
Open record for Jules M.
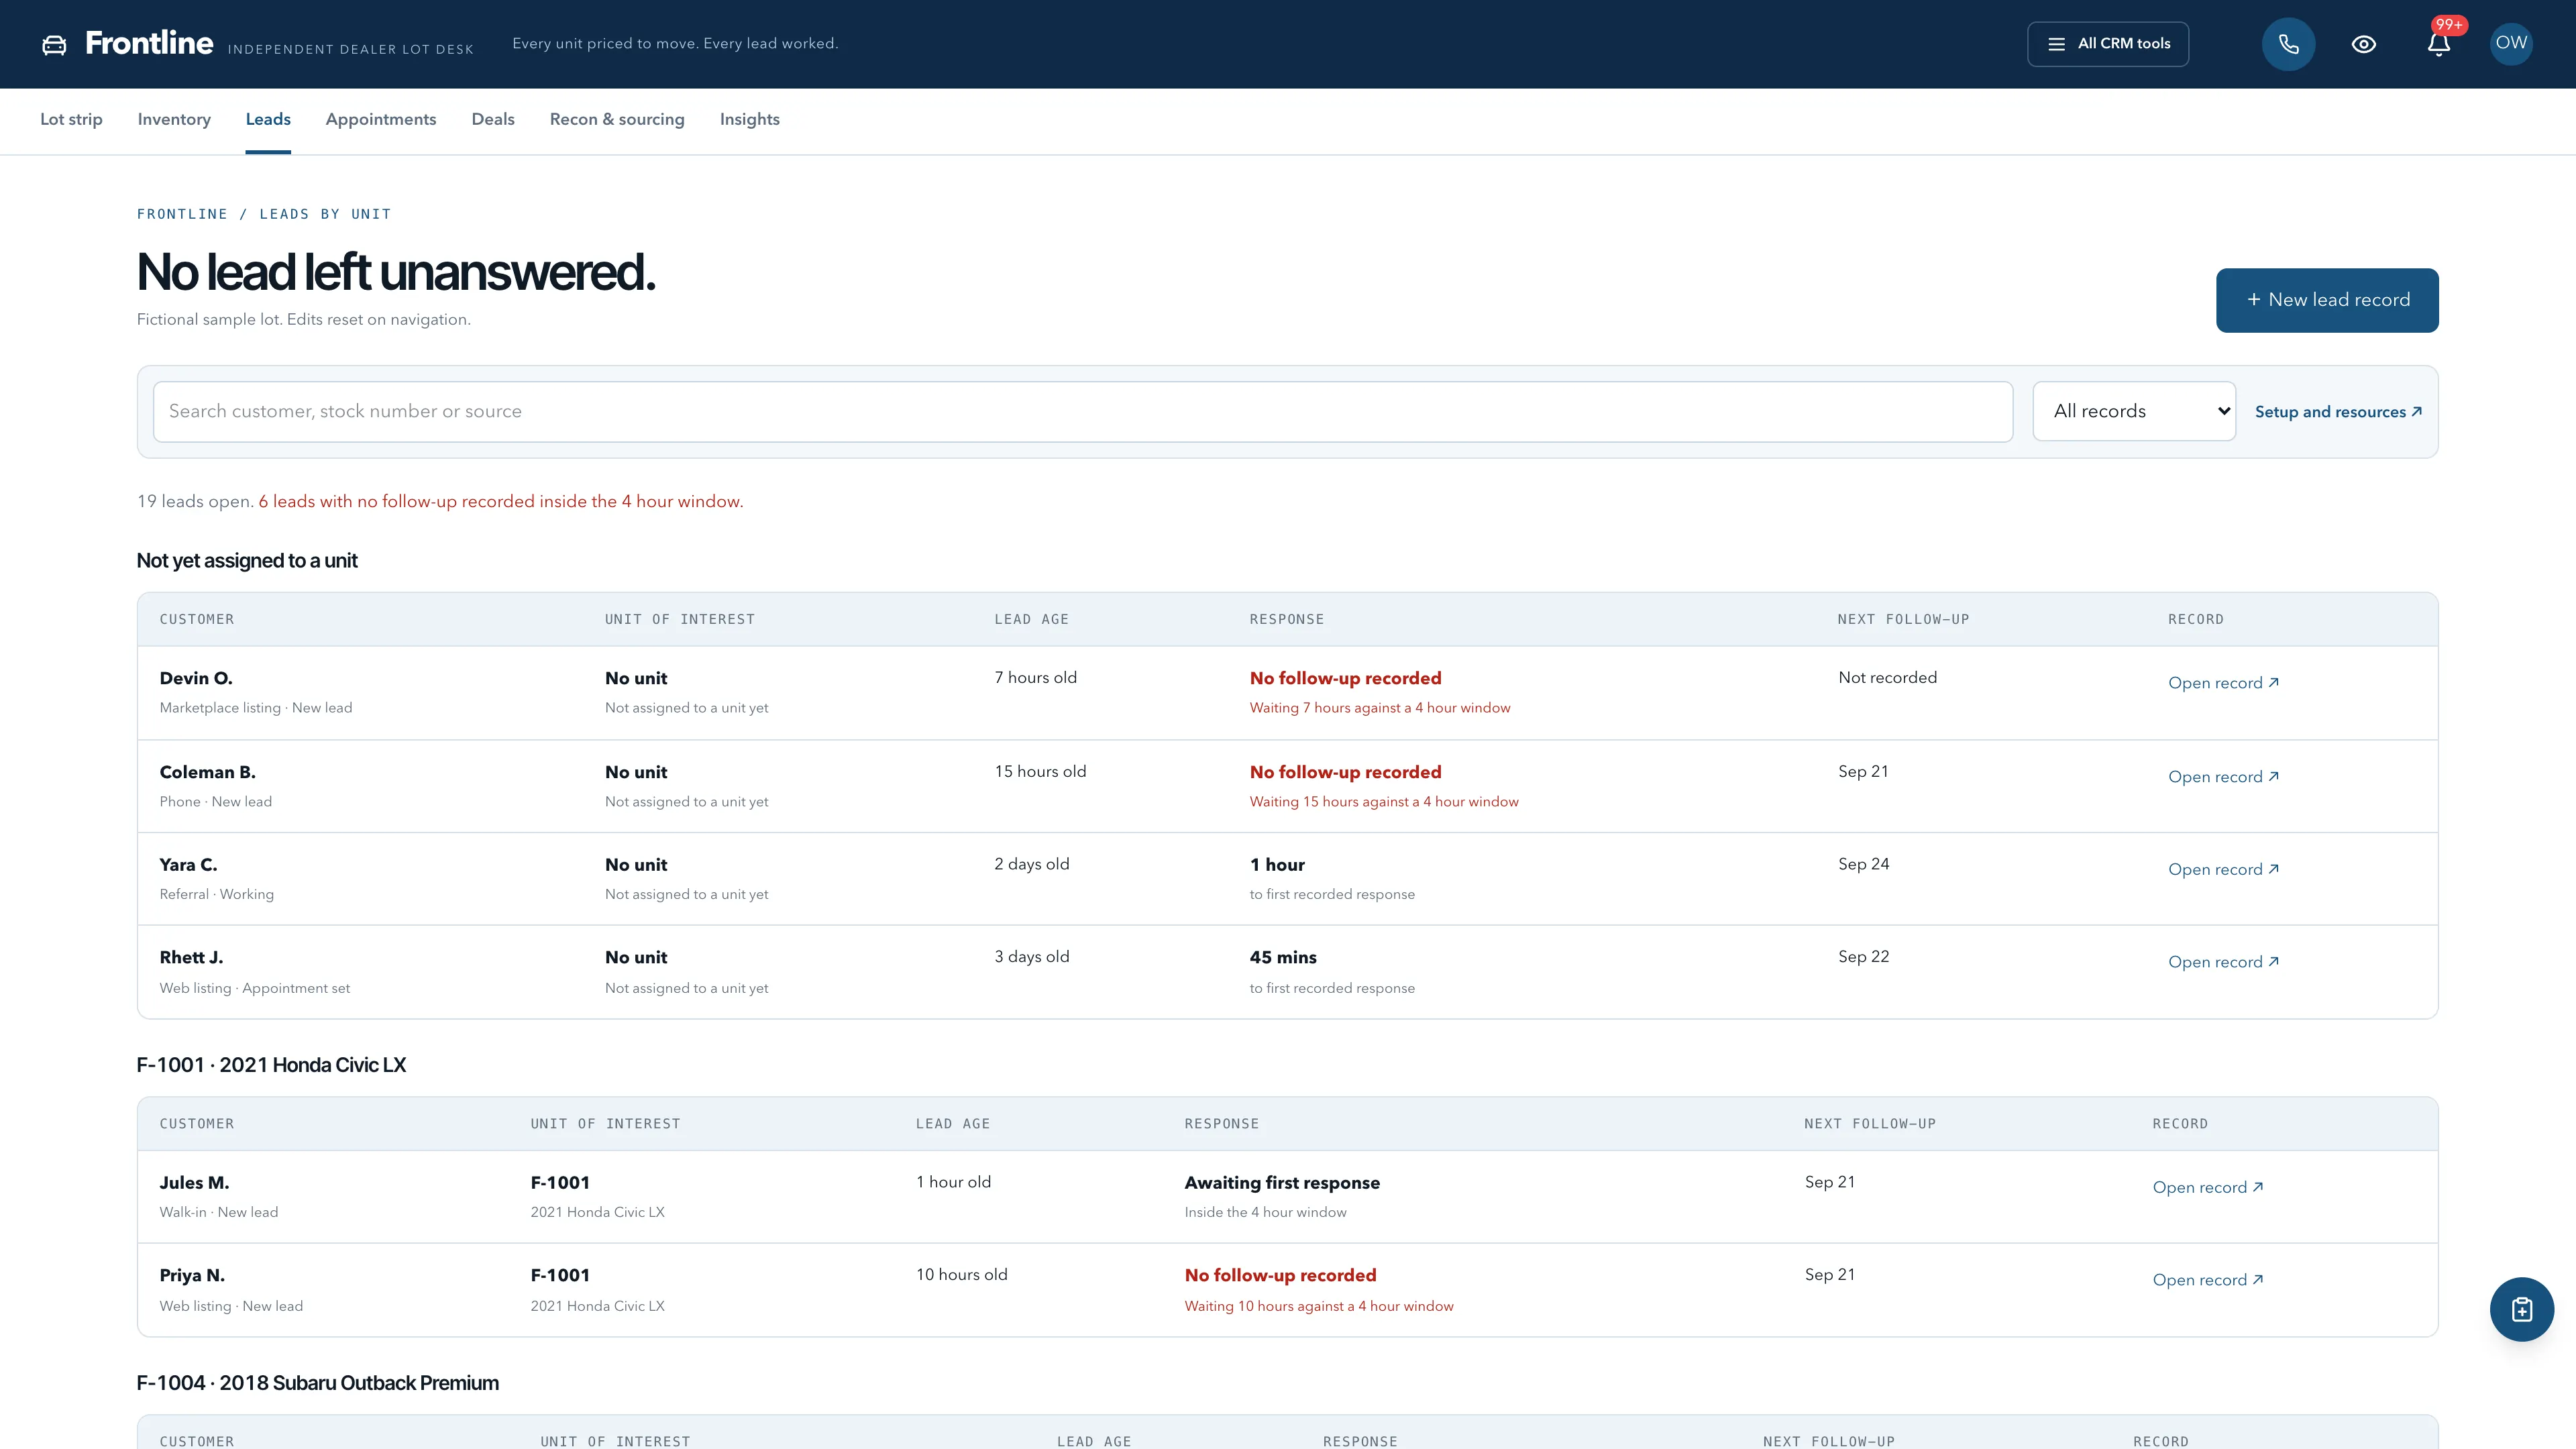pos(2208,1188)
